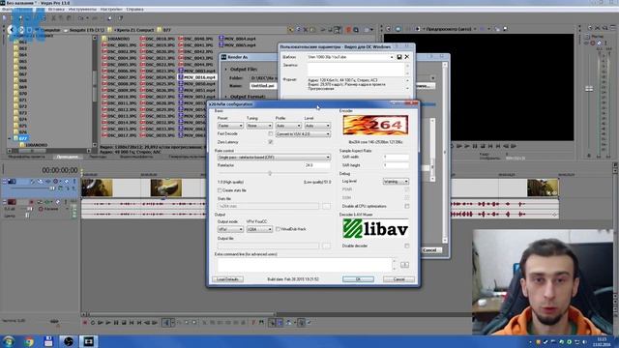Click the video track level slider handle
This screenshot has width=619, height=348.
tap(52, 188)
